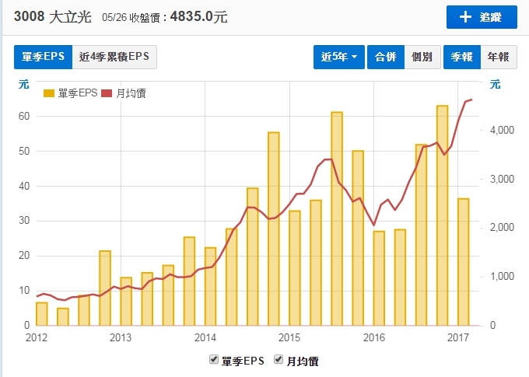The height and width of the screenshot is (377, 529).
Task: Choose the 年報 annual report view
Action: [499, 57]
